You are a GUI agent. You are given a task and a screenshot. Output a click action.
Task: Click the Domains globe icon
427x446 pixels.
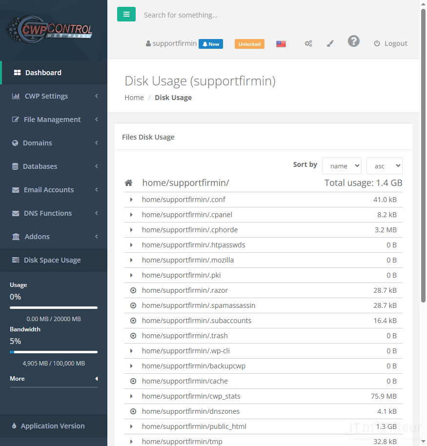15,143
